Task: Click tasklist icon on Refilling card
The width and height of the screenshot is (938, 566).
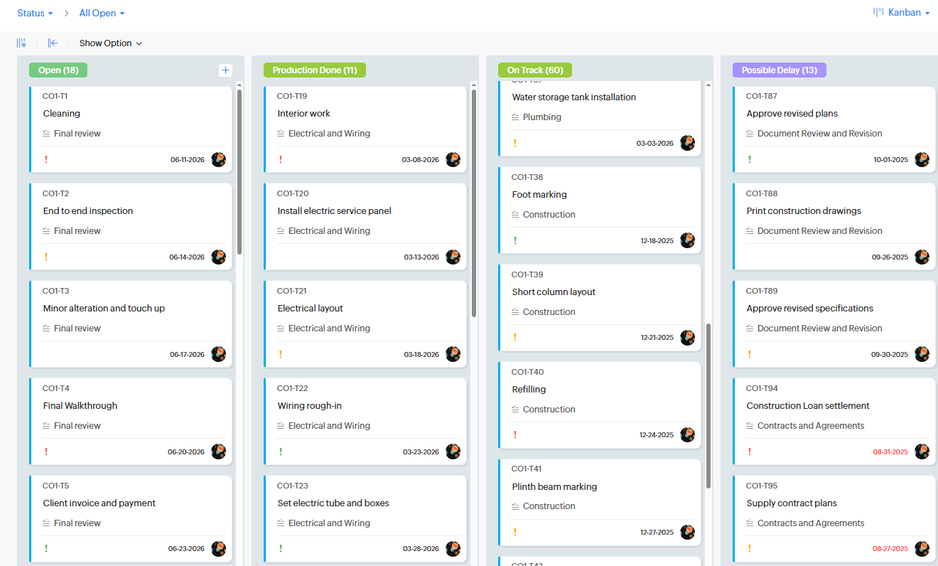Action: (x=515, y=410)
